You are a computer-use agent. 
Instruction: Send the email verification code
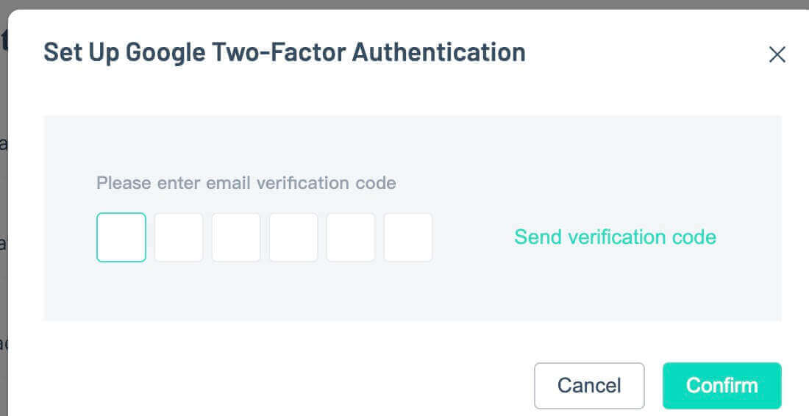pyautogui.click(x=615, y=237)
